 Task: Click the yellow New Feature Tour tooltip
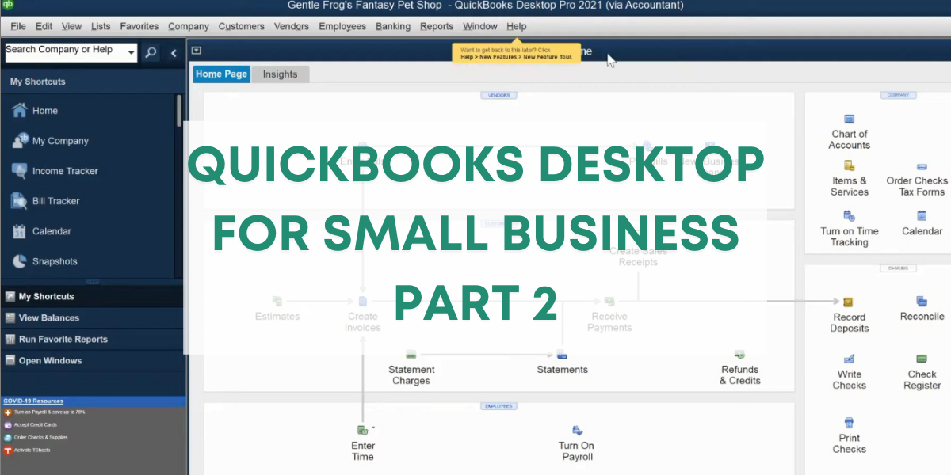pos(517,54)
